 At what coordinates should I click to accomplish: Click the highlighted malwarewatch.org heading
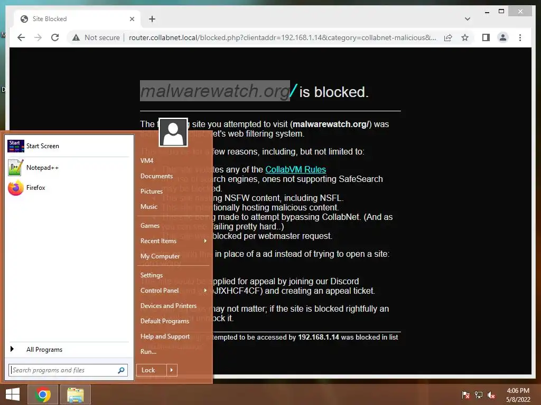pos(215,91)
